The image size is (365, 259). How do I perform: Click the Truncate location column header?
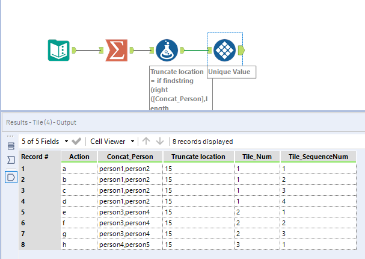pyautogui.click(x=198, y=157)
